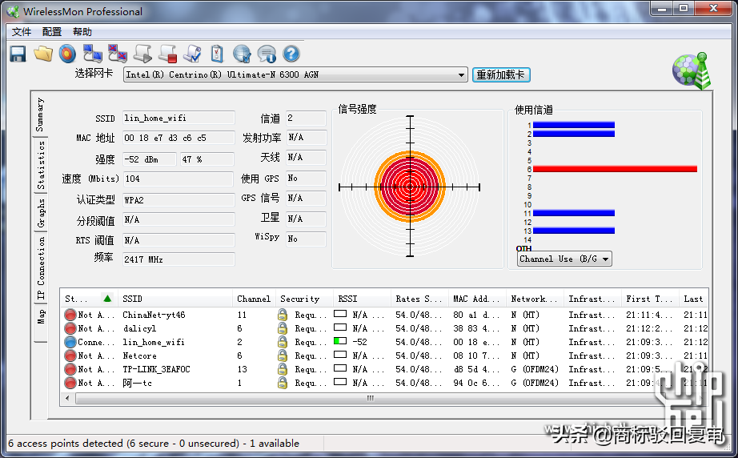Click the blue channel 13 usage bar
This screenshot has width=738, height=458.
click(x=574, y=231)
